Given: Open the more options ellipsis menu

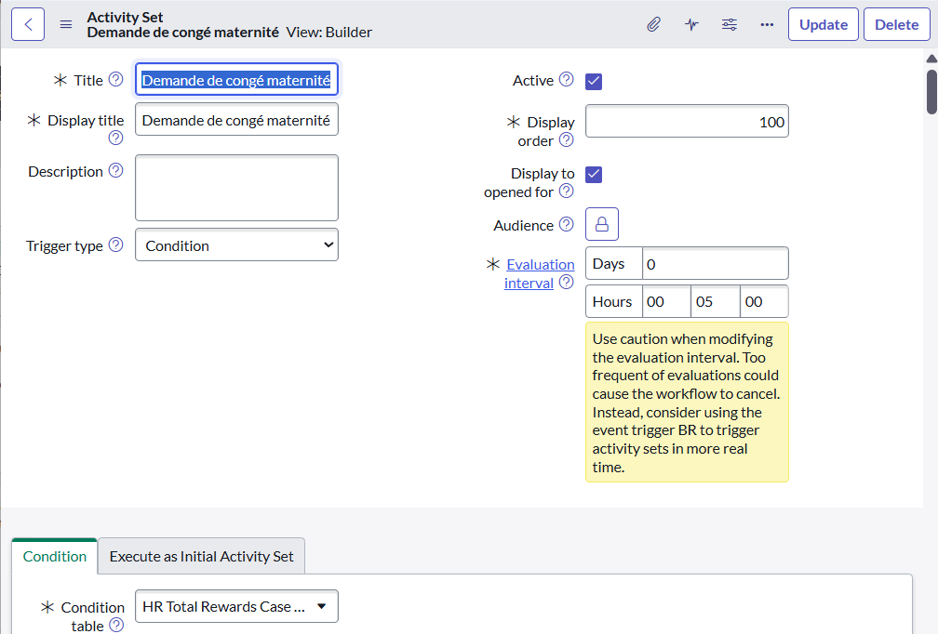Looking at the screenshot, I should click(767, 24).
